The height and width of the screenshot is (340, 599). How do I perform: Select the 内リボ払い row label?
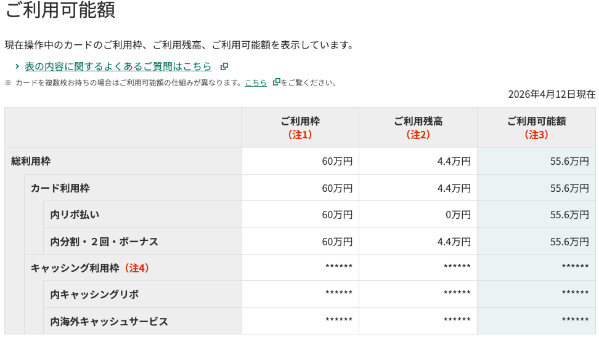pyautogui.click(x=75, y=215)
